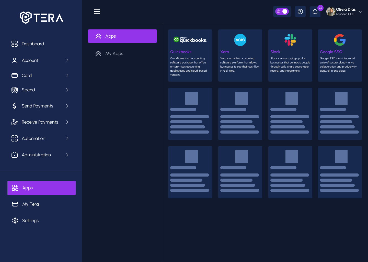Viewport: 368px width, 262px height.
Task: Click the Spend label in sidebar
Action: click(28, 90)
